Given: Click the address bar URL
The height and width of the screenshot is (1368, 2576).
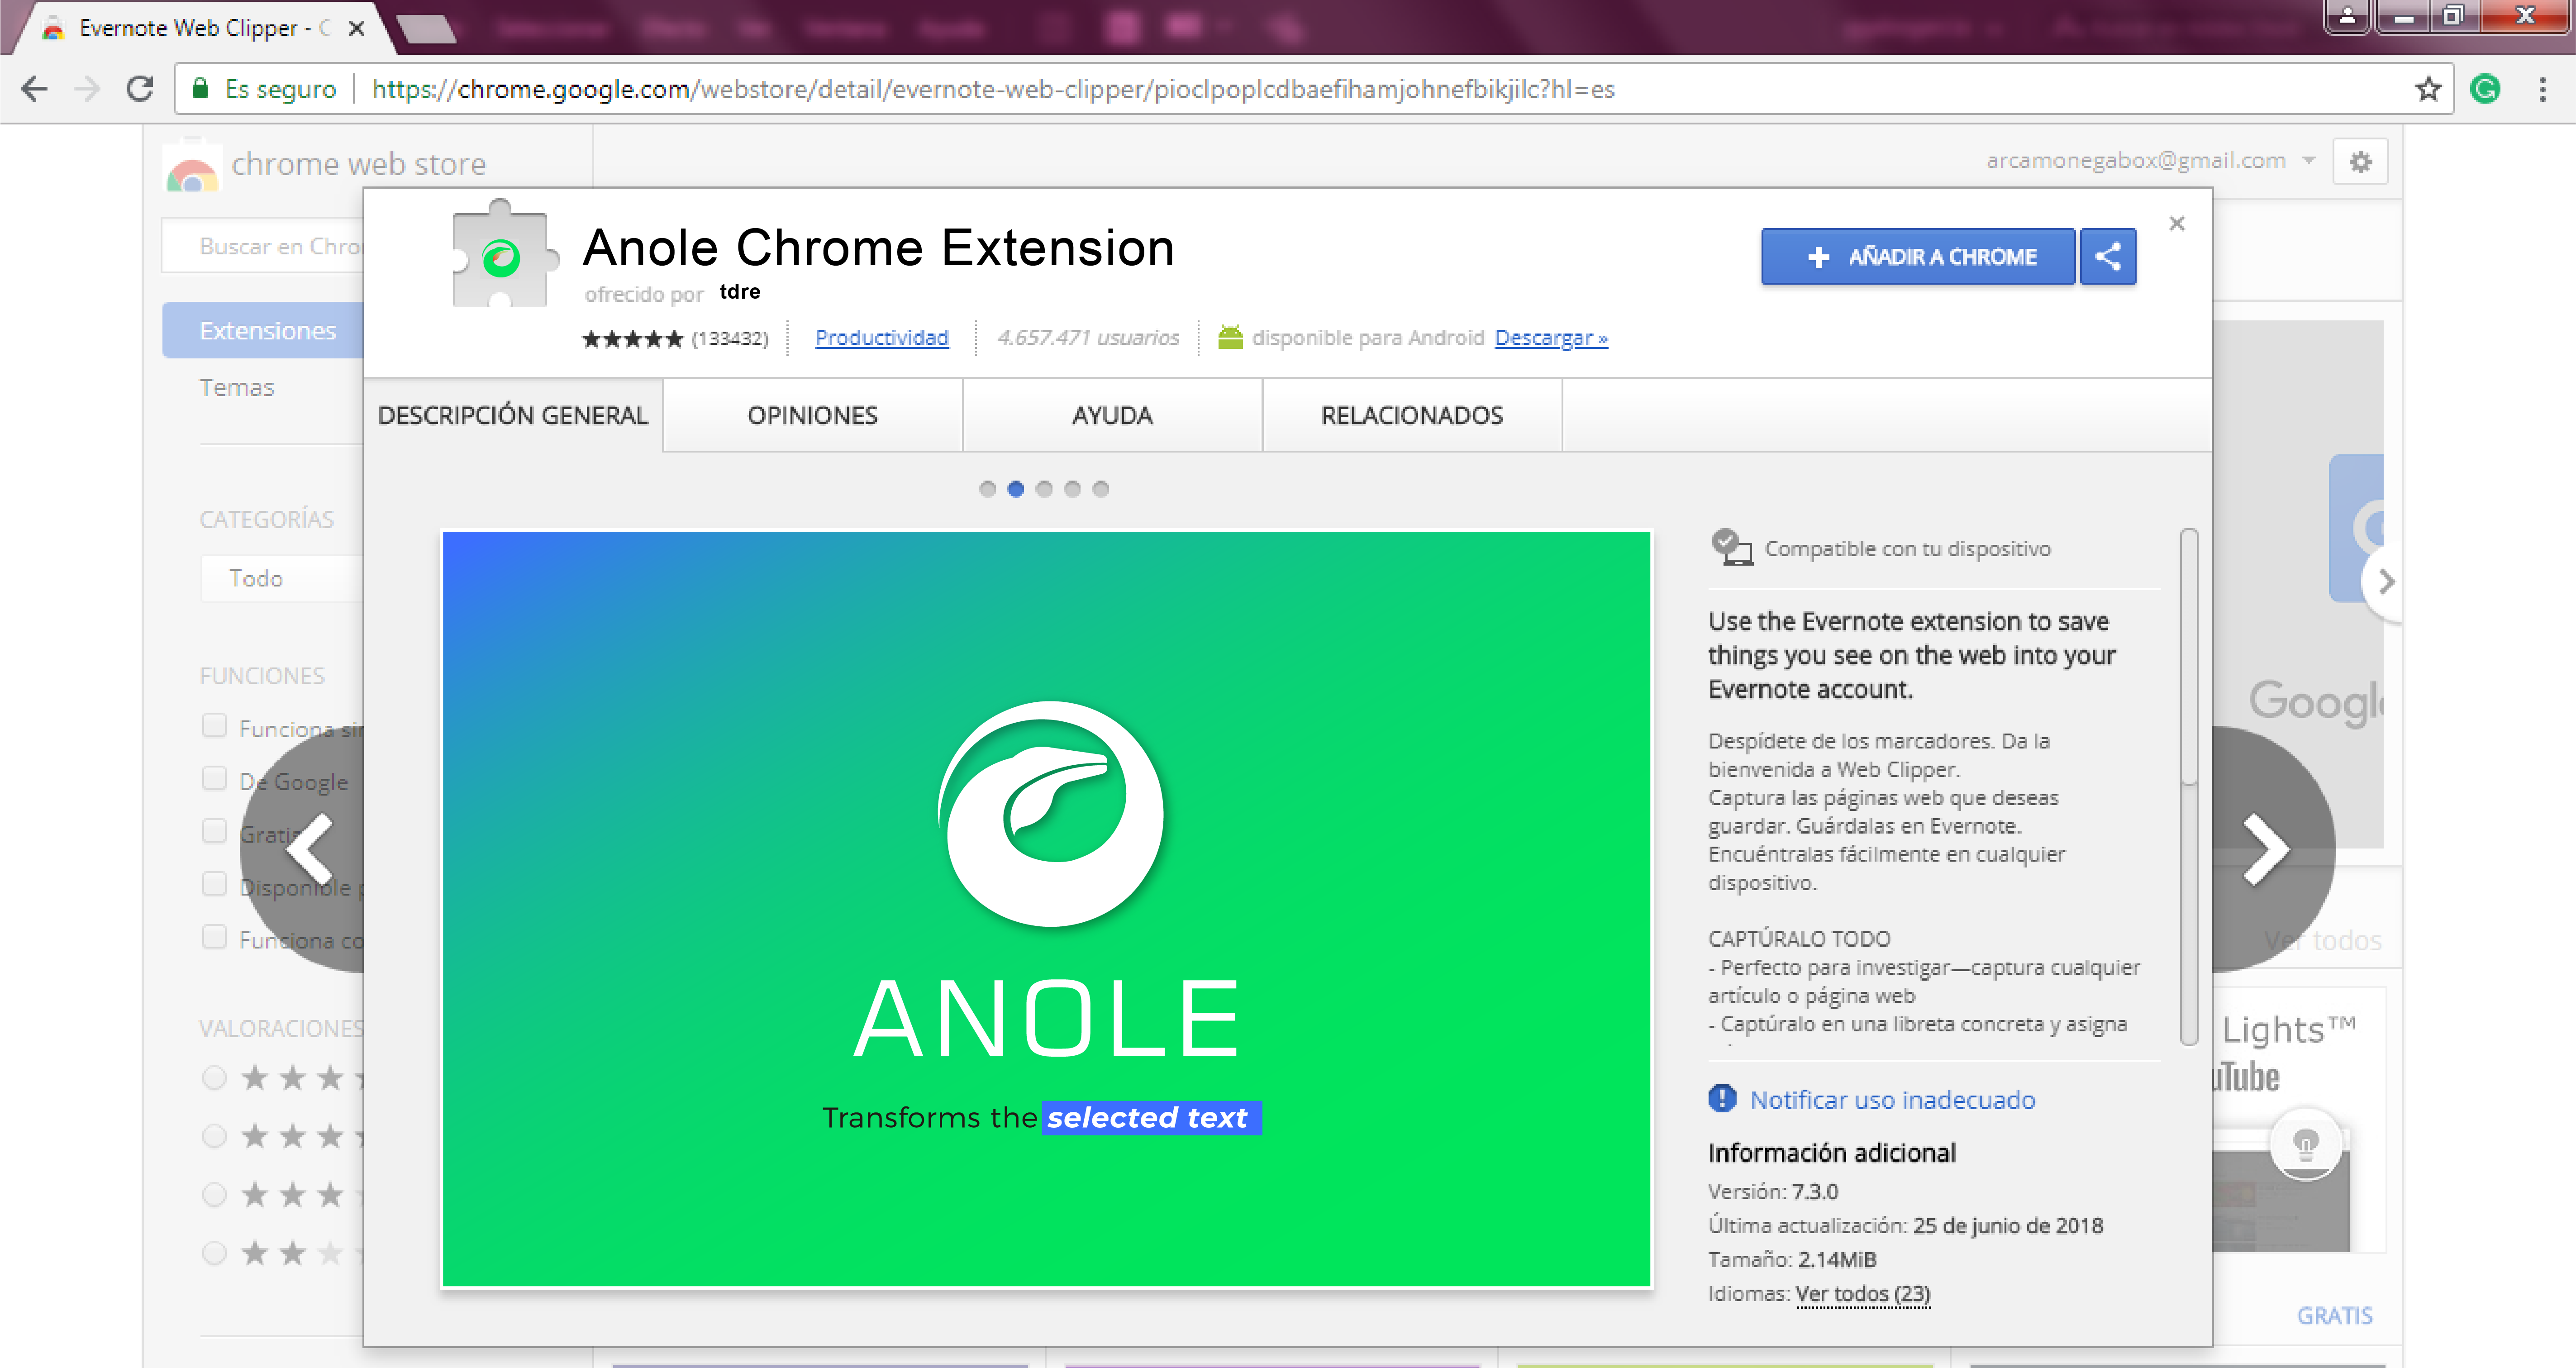Looking at the screenshot, I should point(993,89).
